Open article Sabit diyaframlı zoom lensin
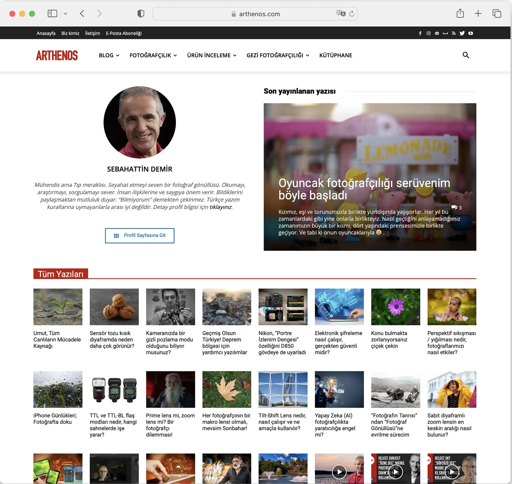The width and height of the screenshot is (512, 484). pos(449,425)
